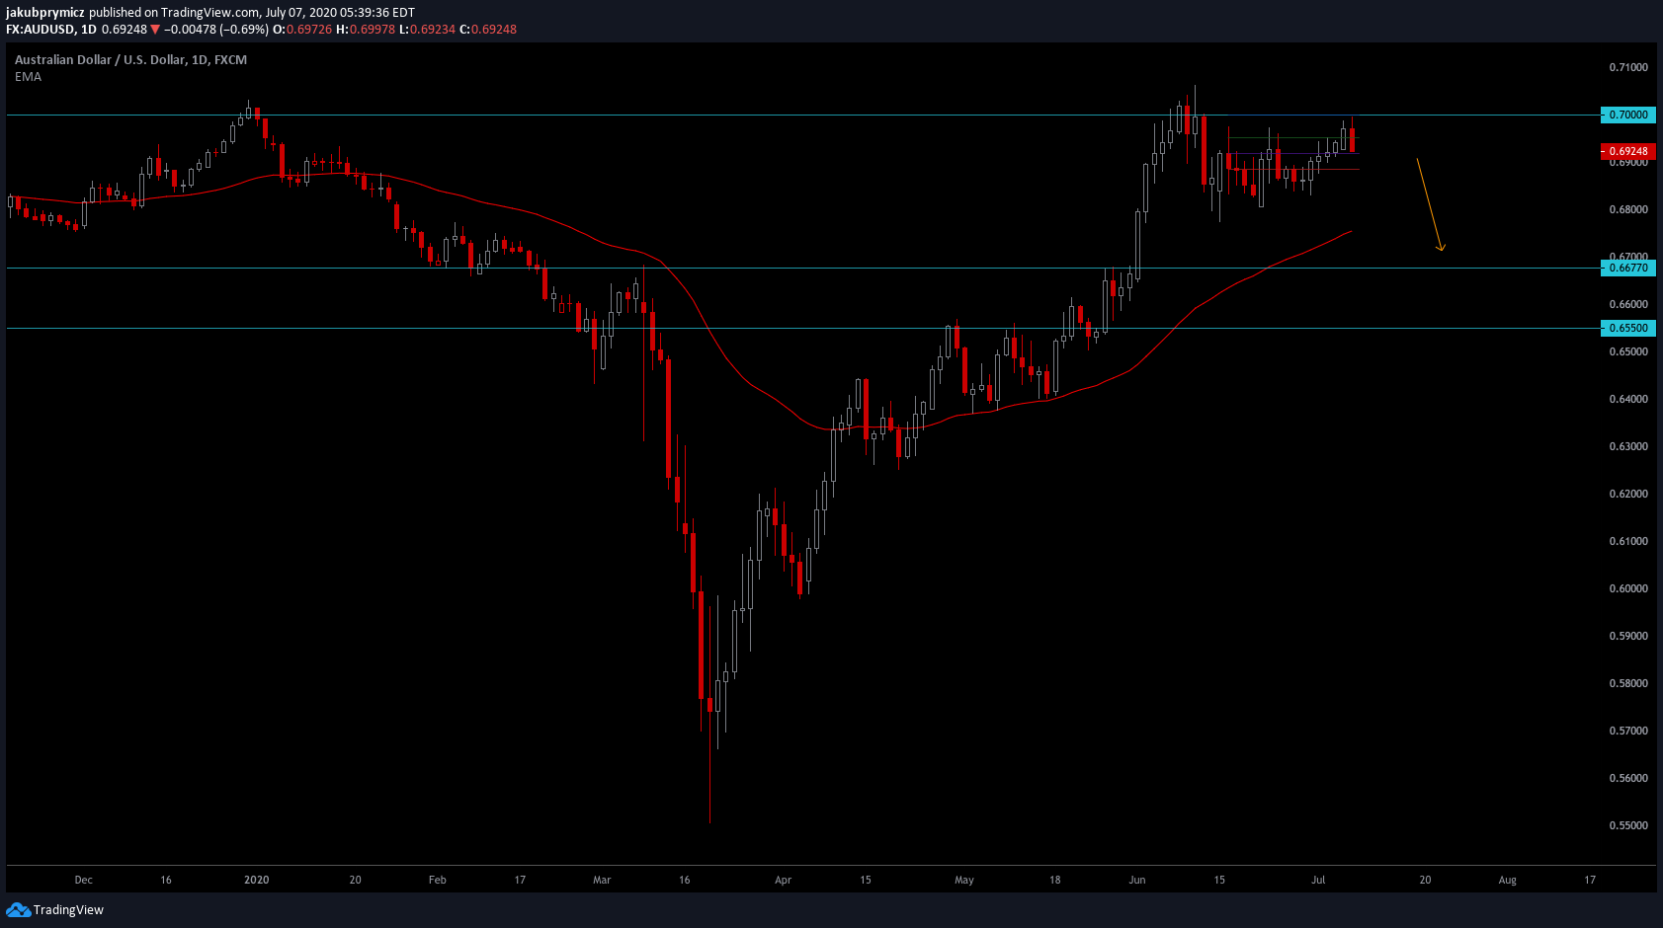Click the red current price label 0.69248
The height and width of the screenshot is (928, 1663).
point(1627,151)
